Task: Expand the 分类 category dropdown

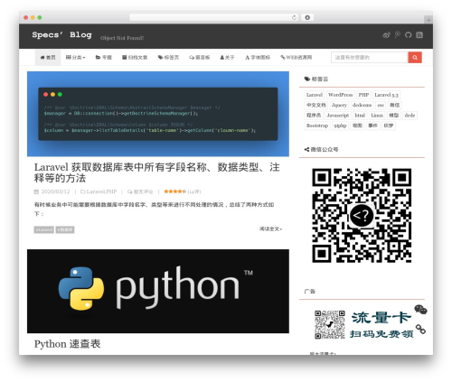Action: tap(75, 58)
